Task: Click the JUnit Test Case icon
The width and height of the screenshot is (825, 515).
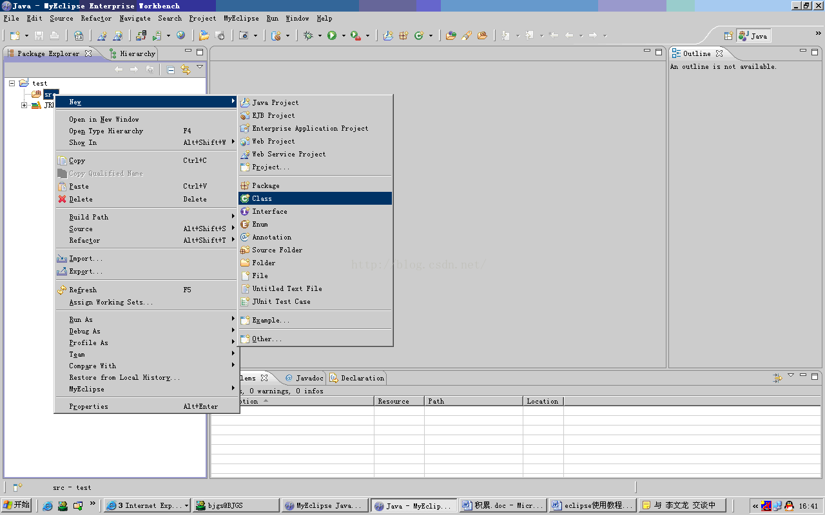Action: coord(245,301)
